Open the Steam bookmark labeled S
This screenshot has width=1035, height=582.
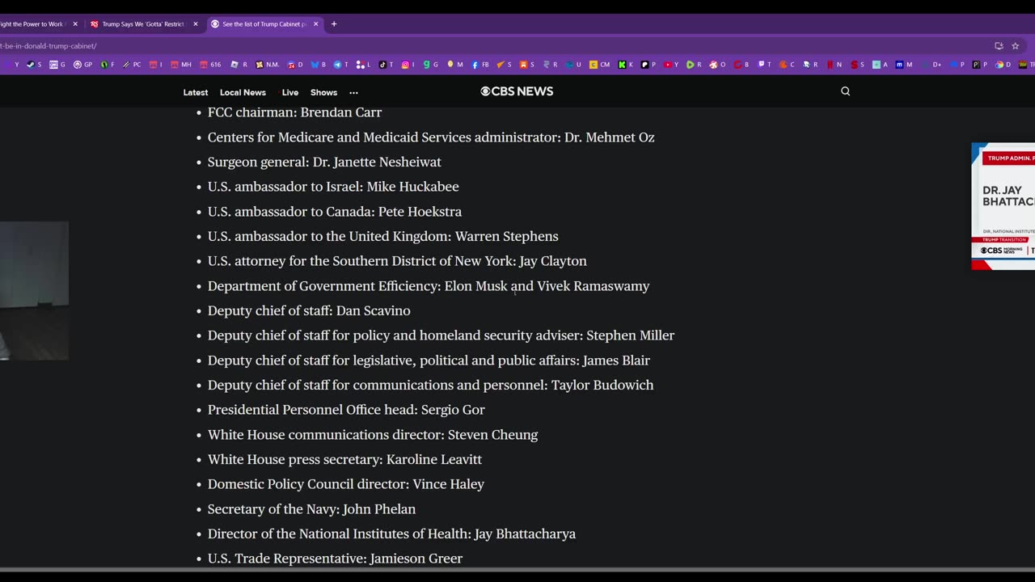34,65
